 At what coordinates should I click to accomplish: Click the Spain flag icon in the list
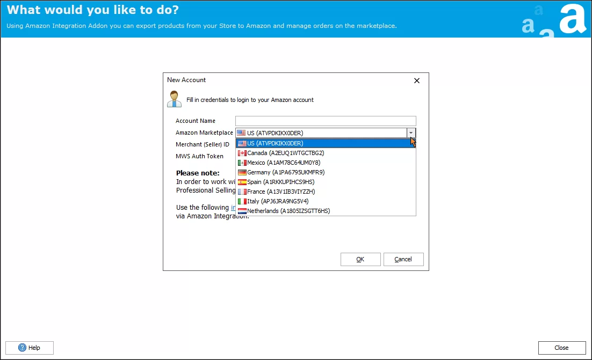242,182
